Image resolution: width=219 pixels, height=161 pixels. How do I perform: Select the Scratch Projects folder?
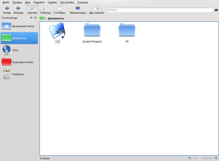(92, 30)
